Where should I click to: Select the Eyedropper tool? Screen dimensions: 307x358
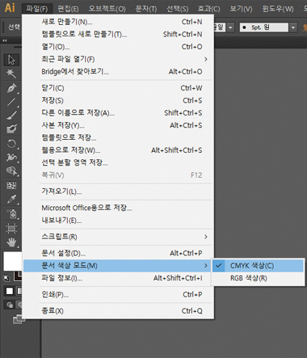click(x=11, y=200)
